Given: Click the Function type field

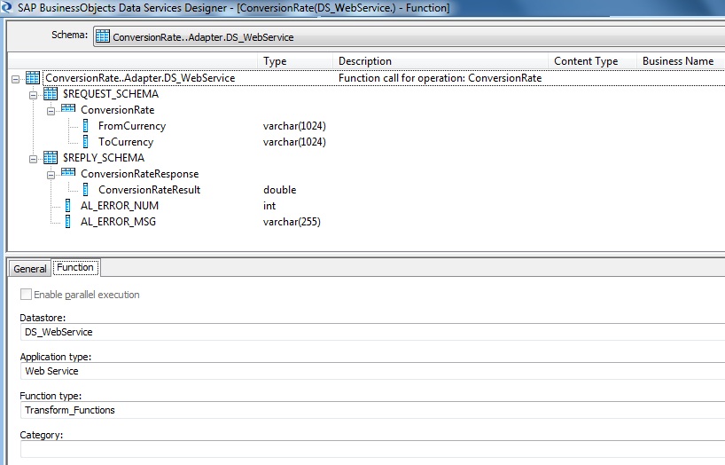Looking at the screenshot, I should coord(372,410).
